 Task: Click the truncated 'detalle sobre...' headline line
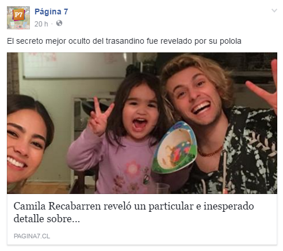pos(47,219)
